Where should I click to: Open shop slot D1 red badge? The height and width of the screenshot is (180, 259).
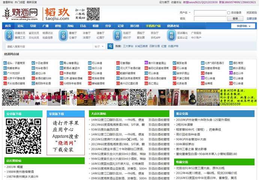[5, 78]
